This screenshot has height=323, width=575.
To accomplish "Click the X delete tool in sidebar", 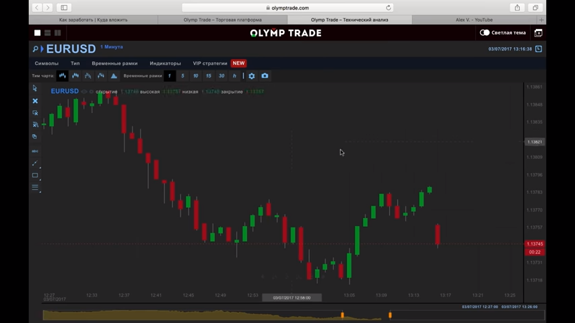I will point(35,101).
